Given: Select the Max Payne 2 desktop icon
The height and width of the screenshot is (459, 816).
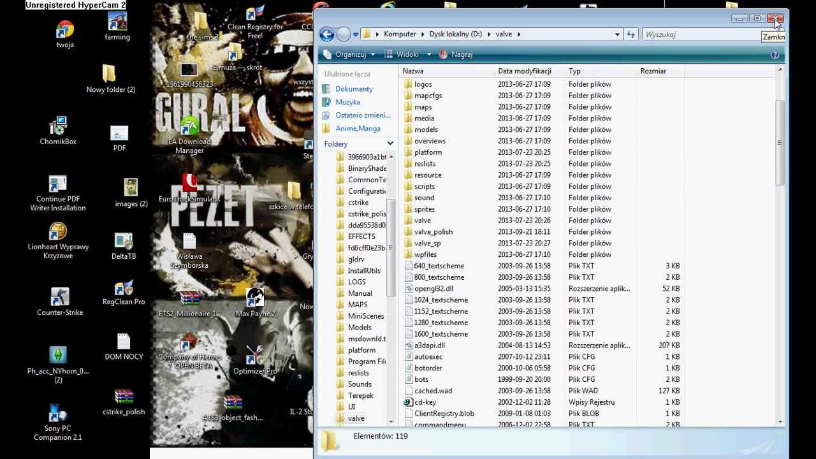Looking at the screenshot, I should tap(255, 302).
